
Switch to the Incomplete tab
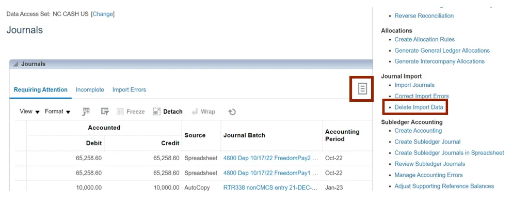point(90,89)
